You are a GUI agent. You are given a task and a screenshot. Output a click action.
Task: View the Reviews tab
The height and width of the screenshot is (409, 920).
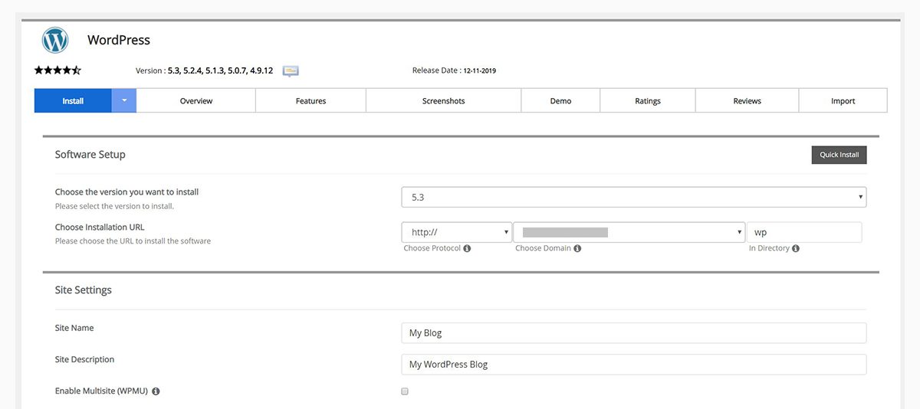pyautogui.click(x=747, y=100)
